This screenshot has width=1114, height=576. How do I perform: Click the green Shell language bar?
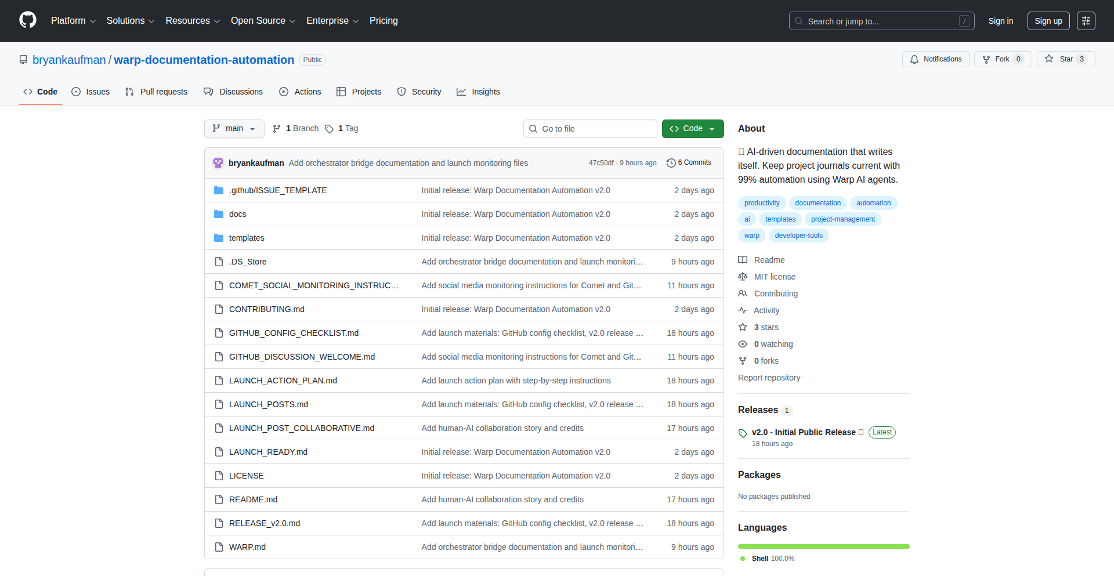click(823, 546)
